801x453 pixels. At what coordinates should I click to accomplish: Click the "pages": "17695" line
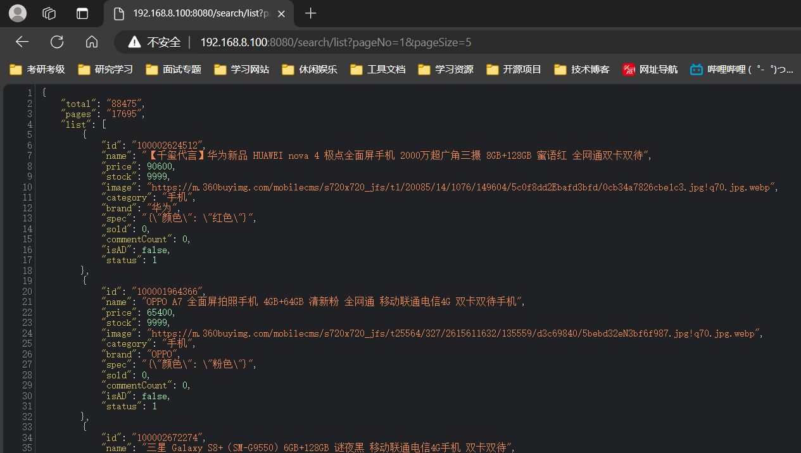pos(103,114)
